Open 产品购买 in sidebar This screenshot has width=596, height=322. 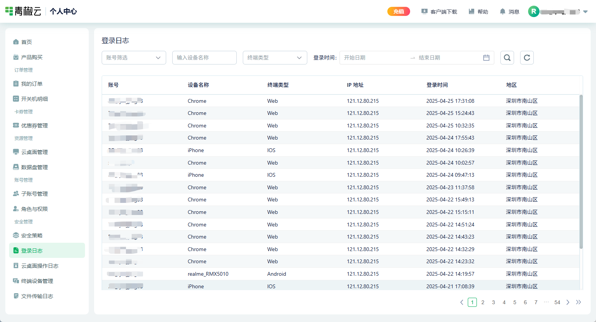coord(47,57)
